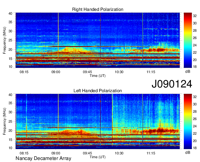Click "Time (UT)" label under the Left Handed plot
200x162 pixels.
[98, 157]
